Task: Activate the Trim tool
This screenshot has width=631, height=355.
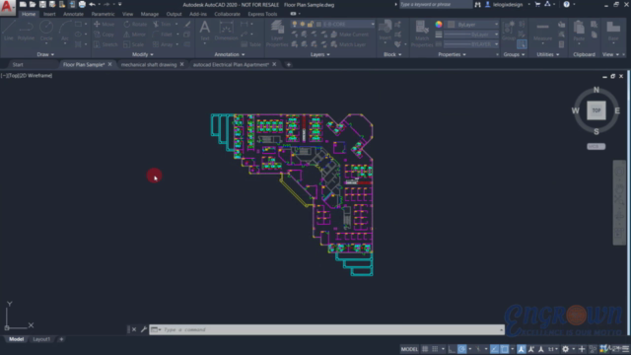Action: [162, 24]
